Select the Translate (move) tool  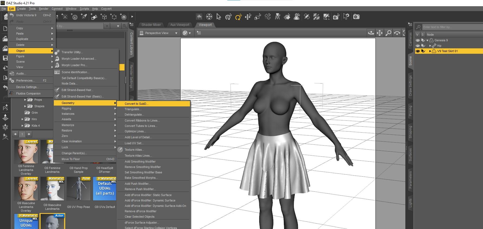pos(248,17)
